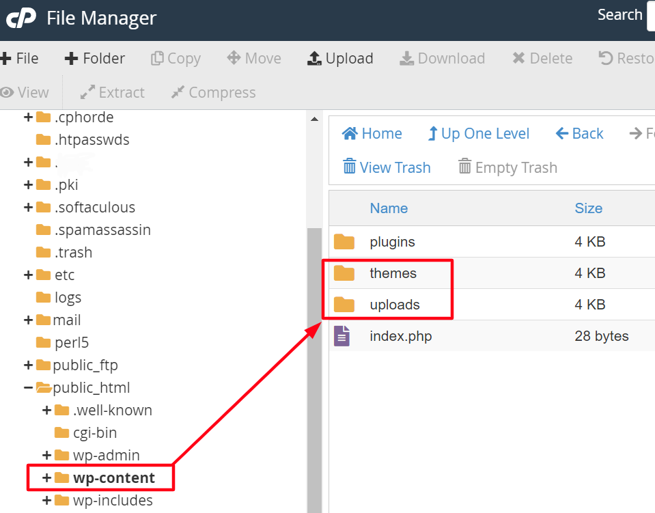Screen dimensions: 655x513
Task: Click the Back navigation link
Action: [x=579, y=134]
